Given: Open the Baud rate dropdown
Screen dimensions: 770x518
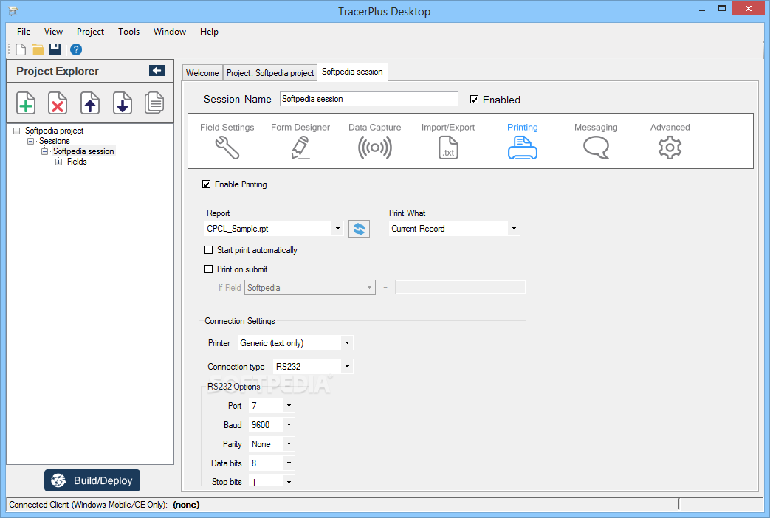Looking at the screenshot, I should (289, 425).
